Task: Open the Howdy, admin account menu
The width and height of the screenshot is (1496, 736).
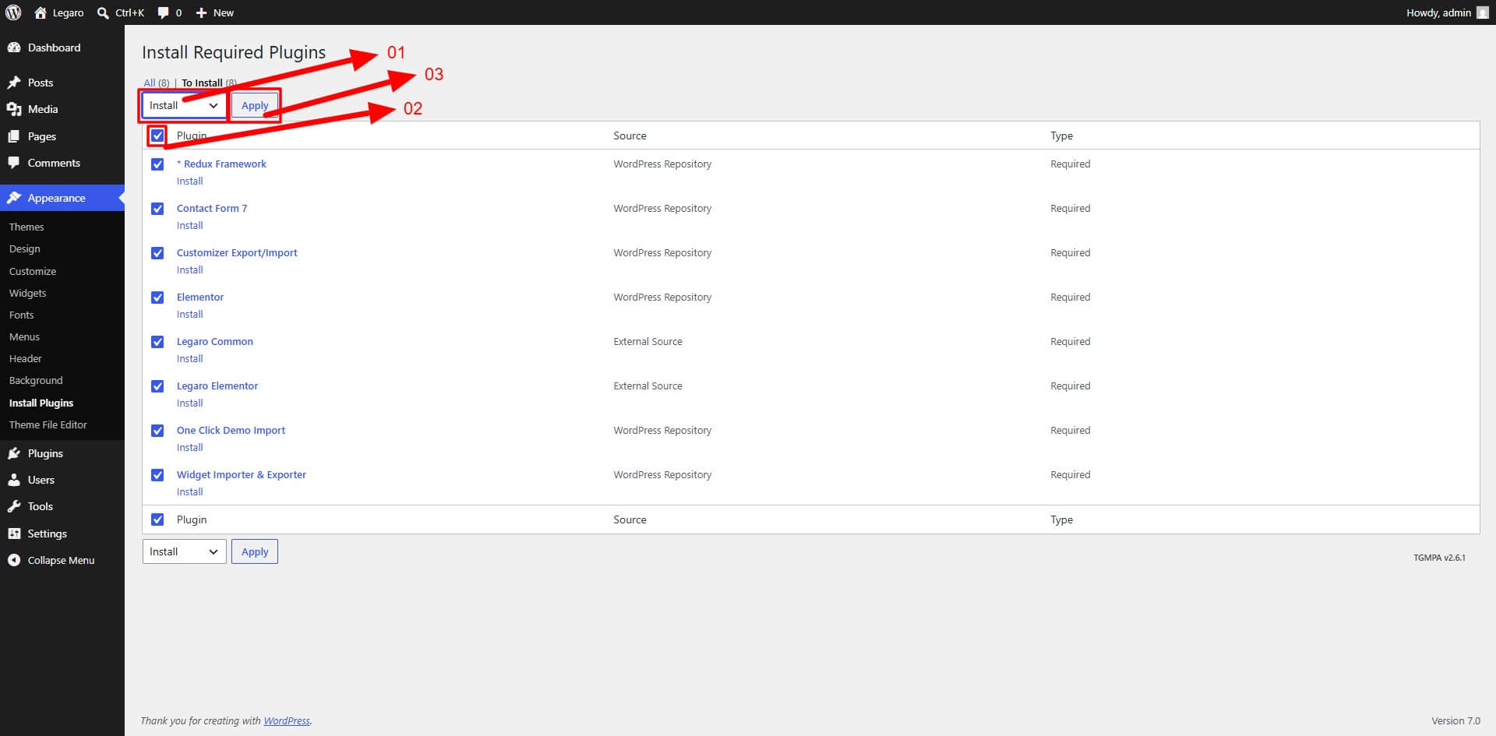Action: [x=1447, y=12]
